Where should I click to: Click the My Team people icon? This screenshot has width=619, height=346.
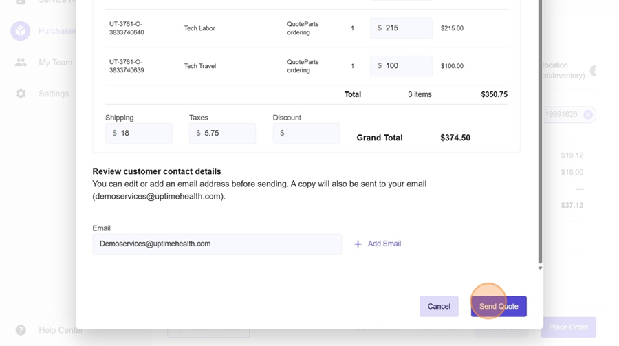click(x=21, y=63)
